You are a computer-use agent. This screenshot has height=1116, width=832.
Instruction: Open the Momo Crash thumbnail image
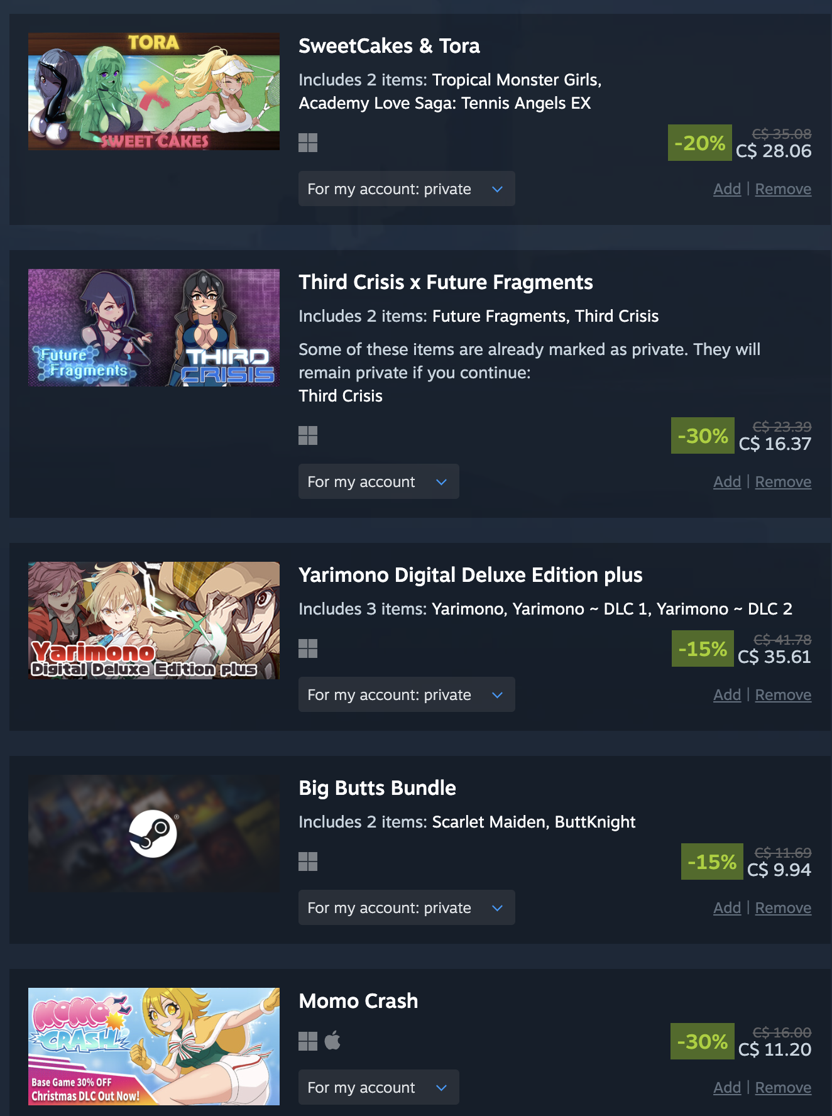pos(154,1046)
